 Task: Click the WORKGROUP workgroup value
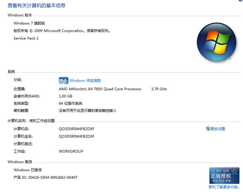coord(71,151)
